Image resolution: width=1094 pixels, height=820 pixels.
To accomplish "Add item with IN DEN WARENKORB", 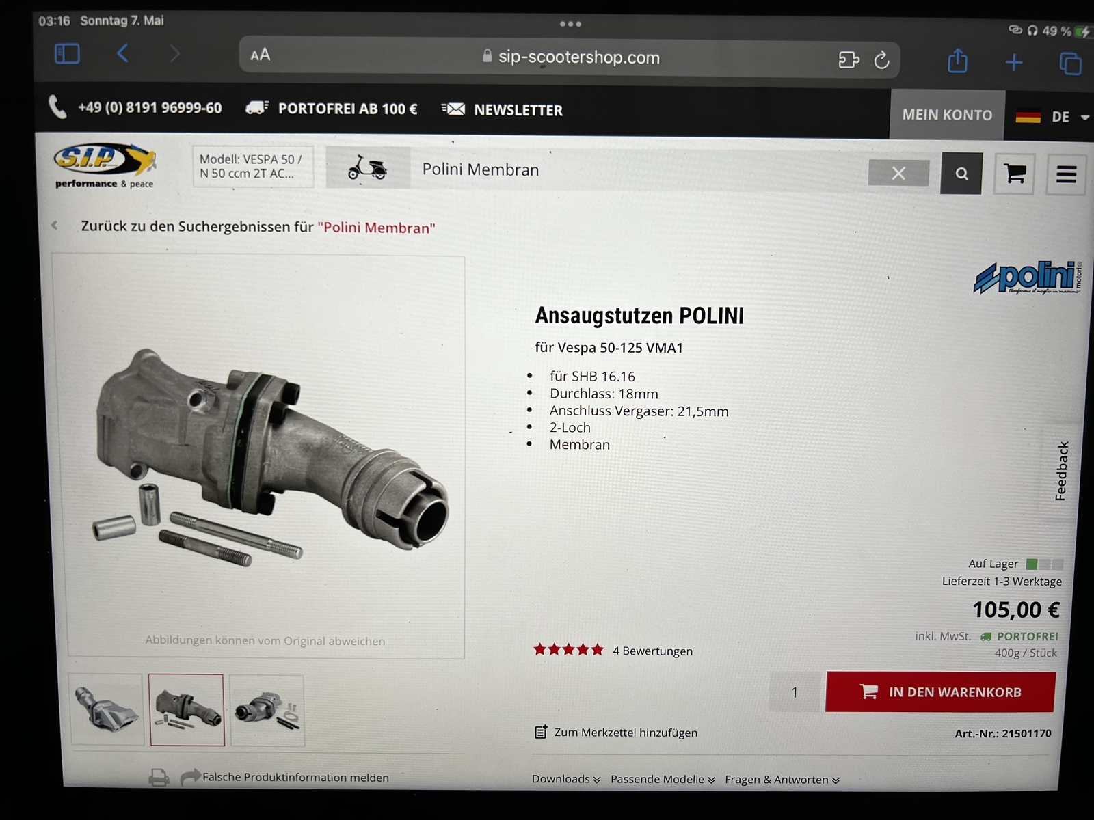I will (940, 692).
